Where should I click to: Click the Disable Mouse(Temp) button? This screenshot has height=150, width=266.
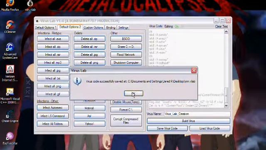(126, 102)
